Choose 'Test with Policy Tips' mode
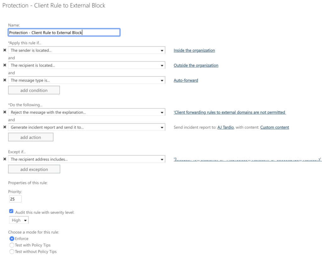Image resolution: width=322 pixels, height=256 pixels. click(x=12, y=245)
